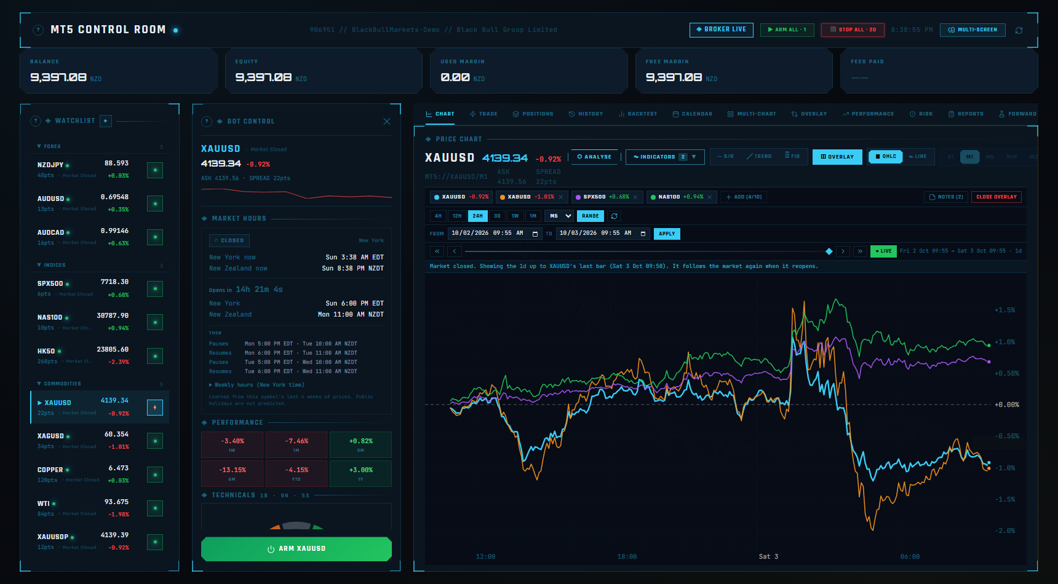1058x584 pixels.
Task: Collapse the INDICES watchlist group
Action: tap(51, 265)
